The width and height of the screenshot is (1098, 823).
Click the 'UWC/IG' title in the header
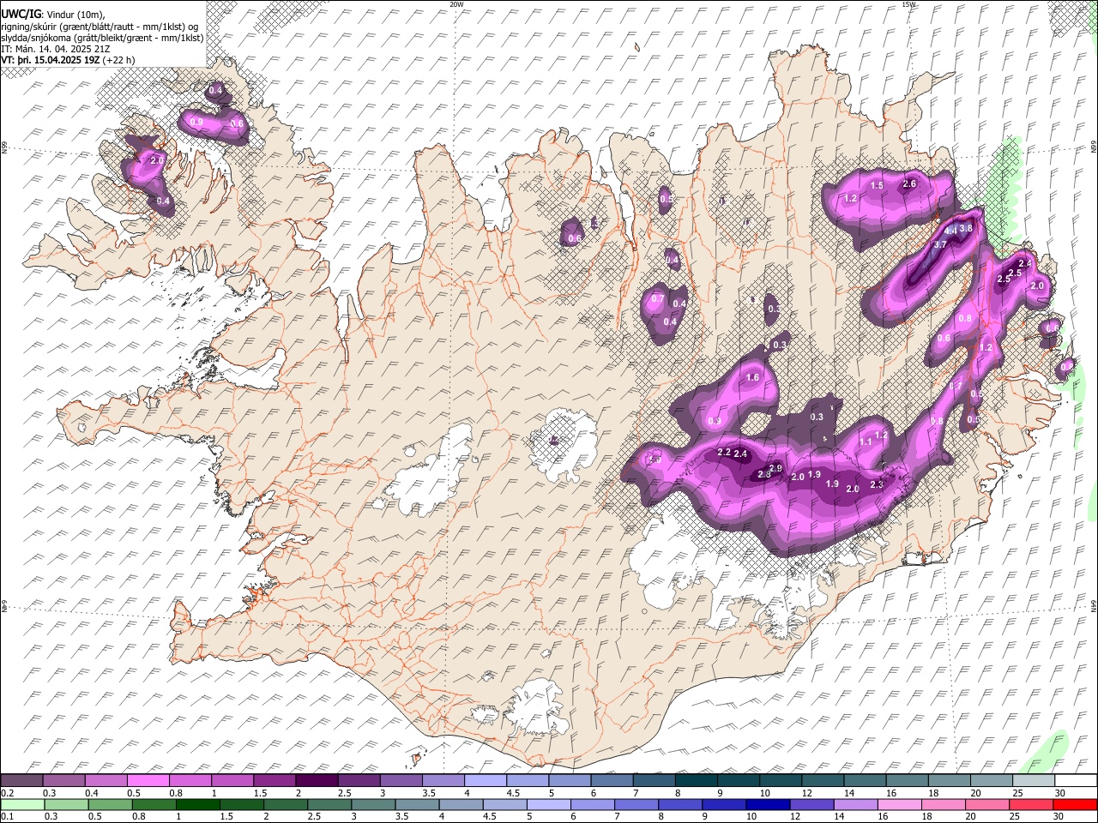point(20,15)
